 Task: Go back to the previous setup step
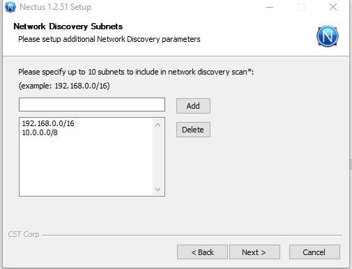click(x=202, y=252)
